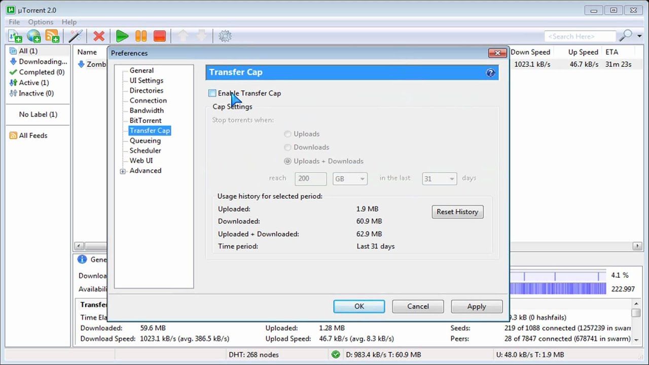Click the Up Speed column header
This screenshot has width=649, height=365.
click(x=578, y=52)
